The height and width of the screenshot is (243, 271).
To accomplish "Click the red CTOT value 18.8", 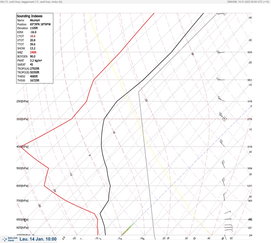I will pyautogui.click(x=33, y=36).
